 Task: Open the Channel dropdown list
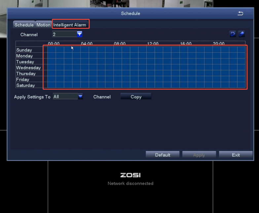(x=80, y=34)
